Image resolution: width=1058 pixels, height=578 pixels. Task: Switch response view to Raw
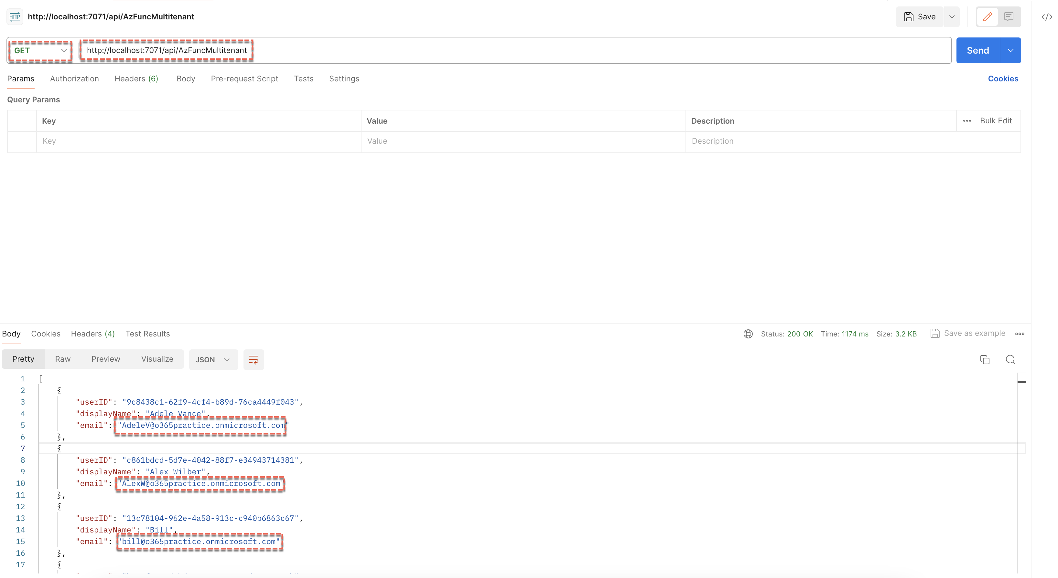(x=62, y=358)
